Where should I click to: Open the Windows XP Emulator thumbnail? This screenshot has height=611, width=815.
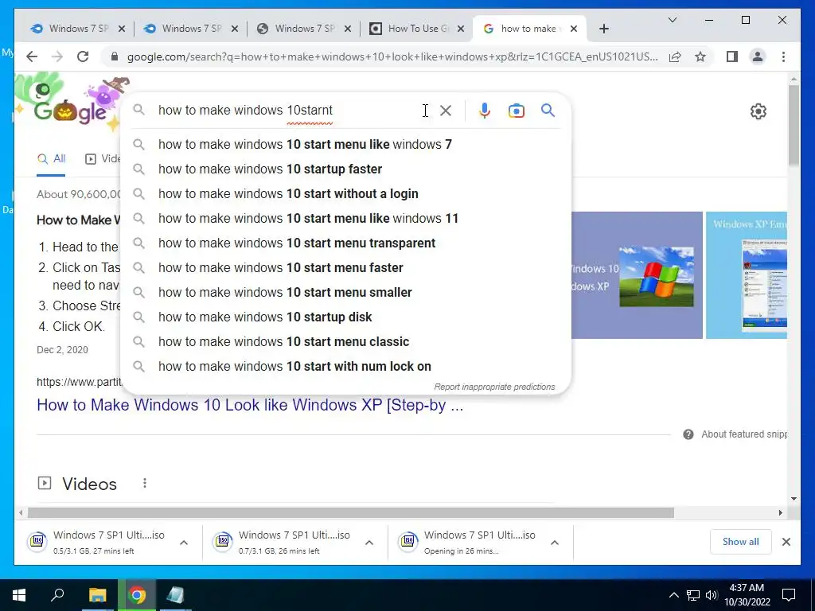(x=747, y=275)
